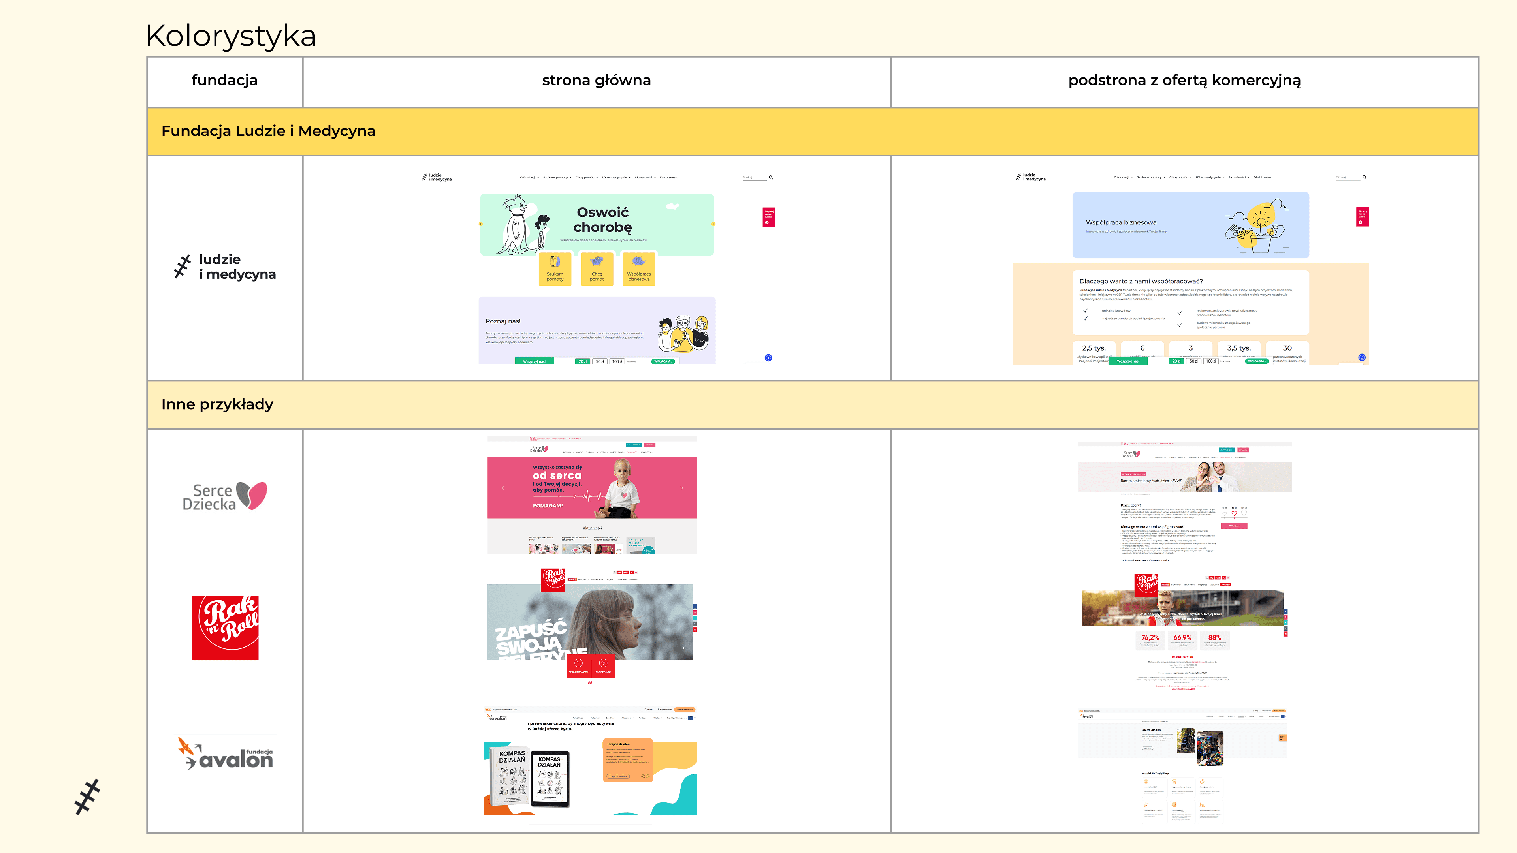
Task: Expand UX w medycynie menu above the Oswoić chorobę banner
Action: pyautogui.click(x=616, y=177)
